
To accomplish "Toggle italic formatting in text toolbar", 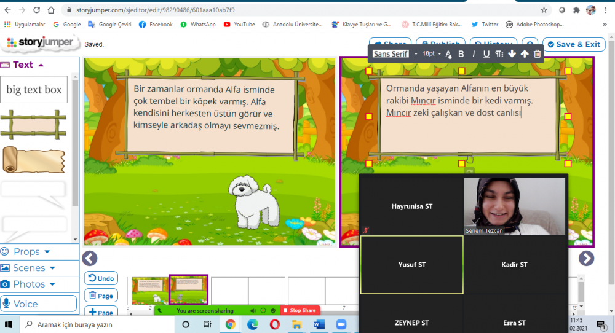I will tap(474, 54).
